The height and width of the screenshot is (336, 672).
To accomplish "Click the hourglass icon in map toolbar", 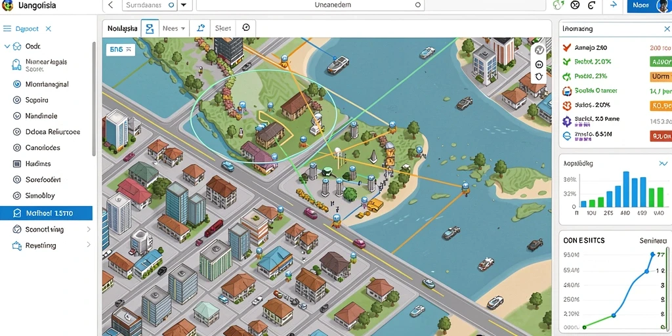I will [150, 29].
